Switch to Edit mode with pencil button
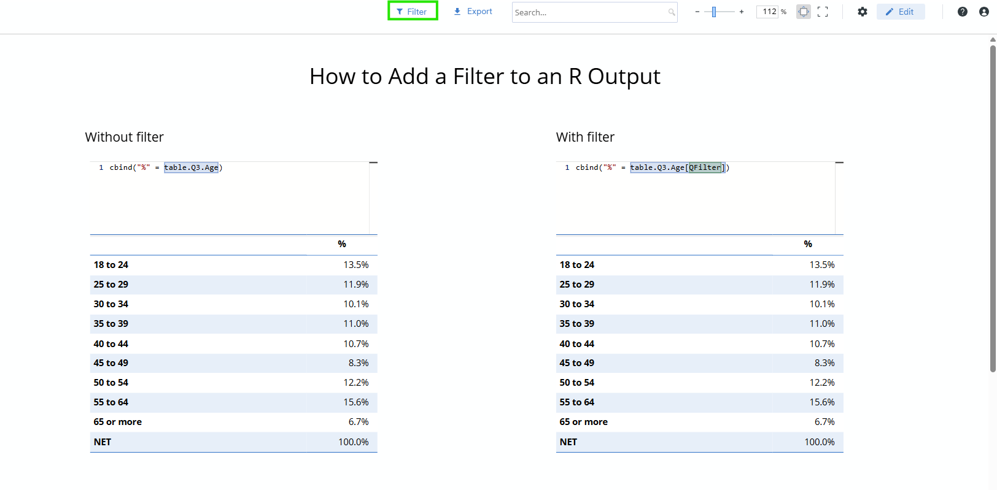 (900, 12)
